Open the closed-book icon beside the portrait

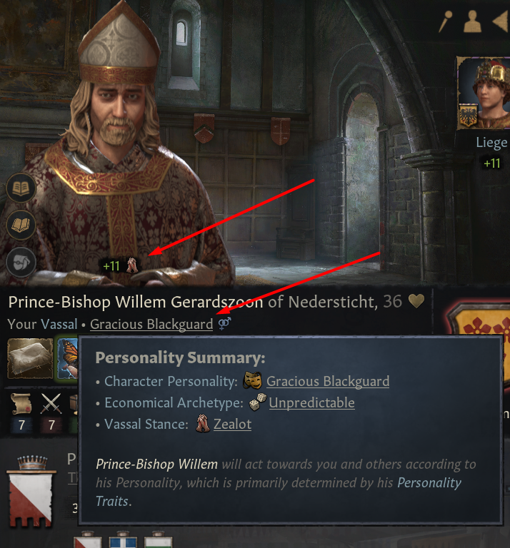pos(21,188)
